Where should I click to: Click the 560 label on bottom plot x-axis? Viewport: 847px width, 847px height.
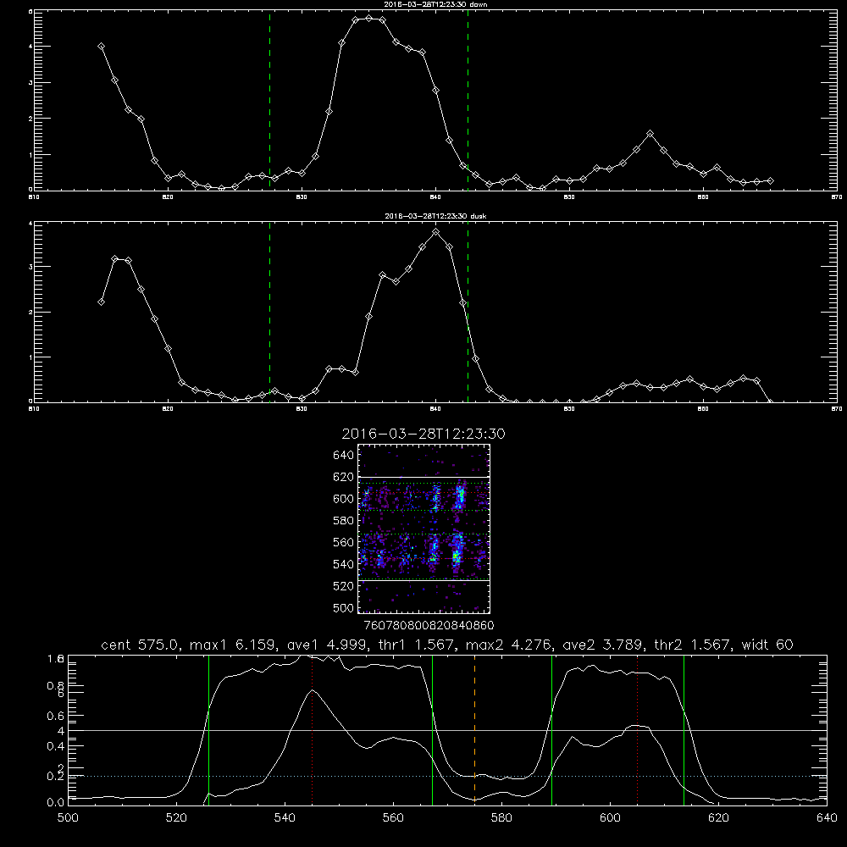tap(393, 818)
